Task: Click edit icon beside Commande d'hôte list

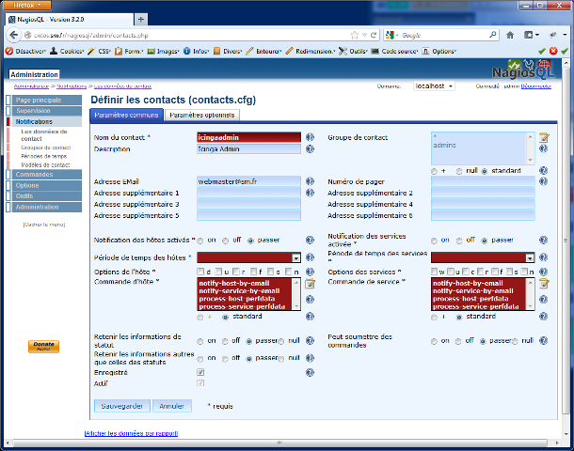Action: (310, 284)
